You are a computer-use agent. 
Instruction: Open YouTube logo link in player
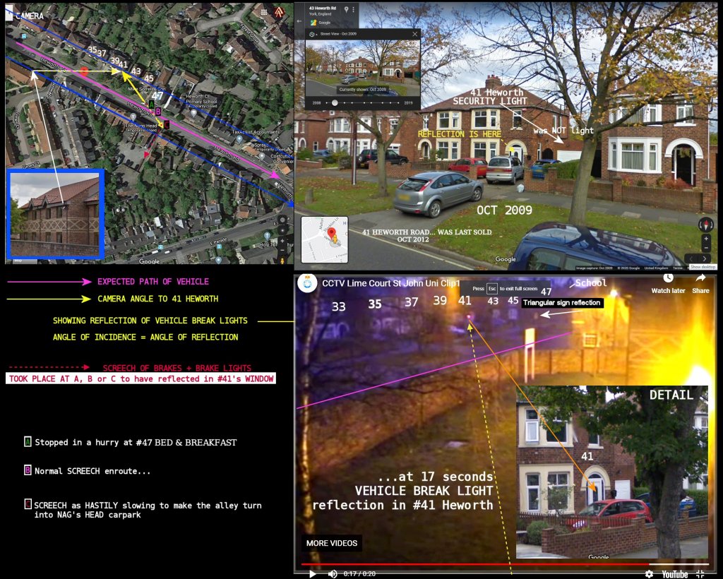coord(674,573)
